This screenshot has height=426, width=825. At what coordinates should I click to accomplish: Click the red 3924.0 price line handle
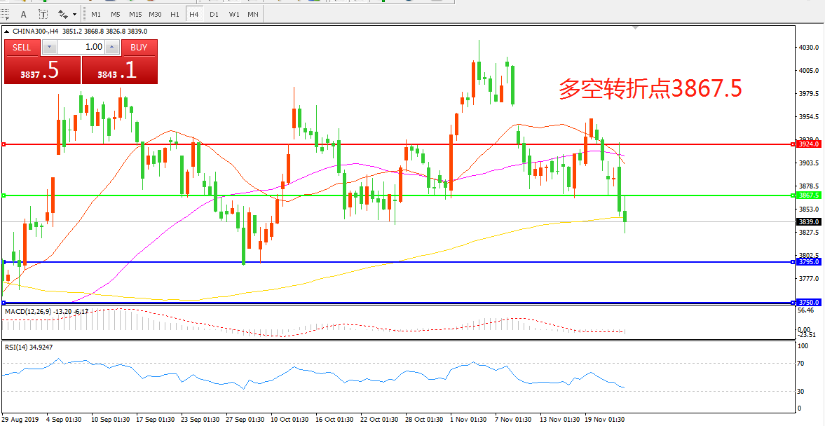(x=4, y=144)
